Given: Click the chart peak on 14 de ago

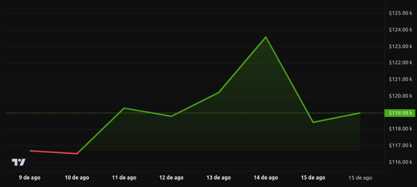Looking at the screenshot, I should 265,37.
